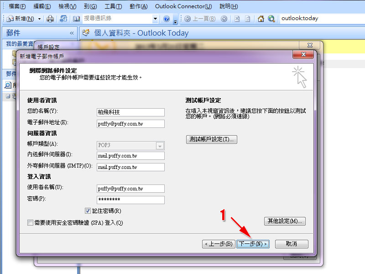Open the address book icon
The width and height of the screenshot is (365, 274).
[76, 19]
